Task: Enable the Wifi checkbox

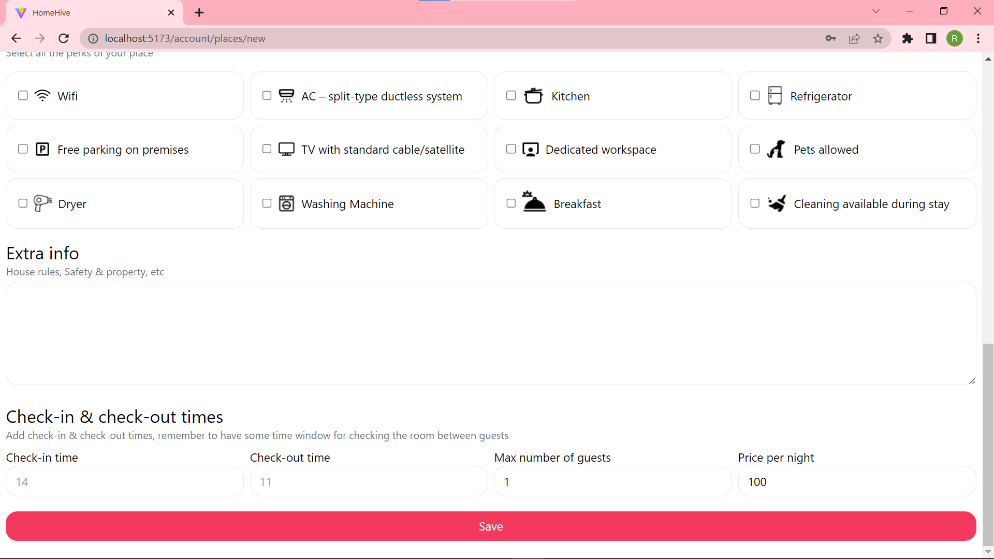Action: click(x=23, y=96)
